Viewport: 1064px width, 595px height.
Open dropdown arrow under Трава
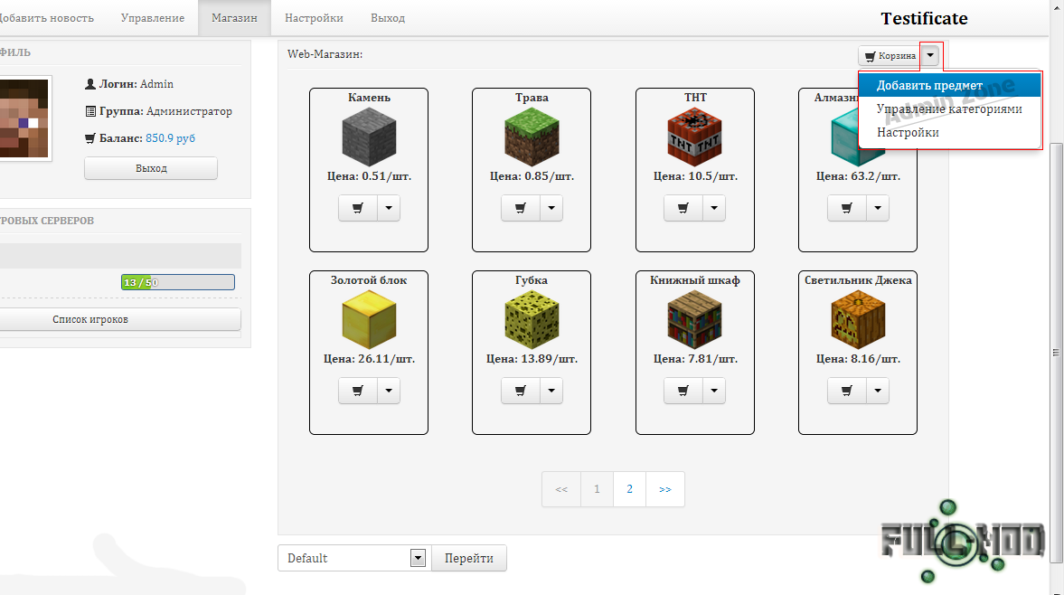pos(551,208)
